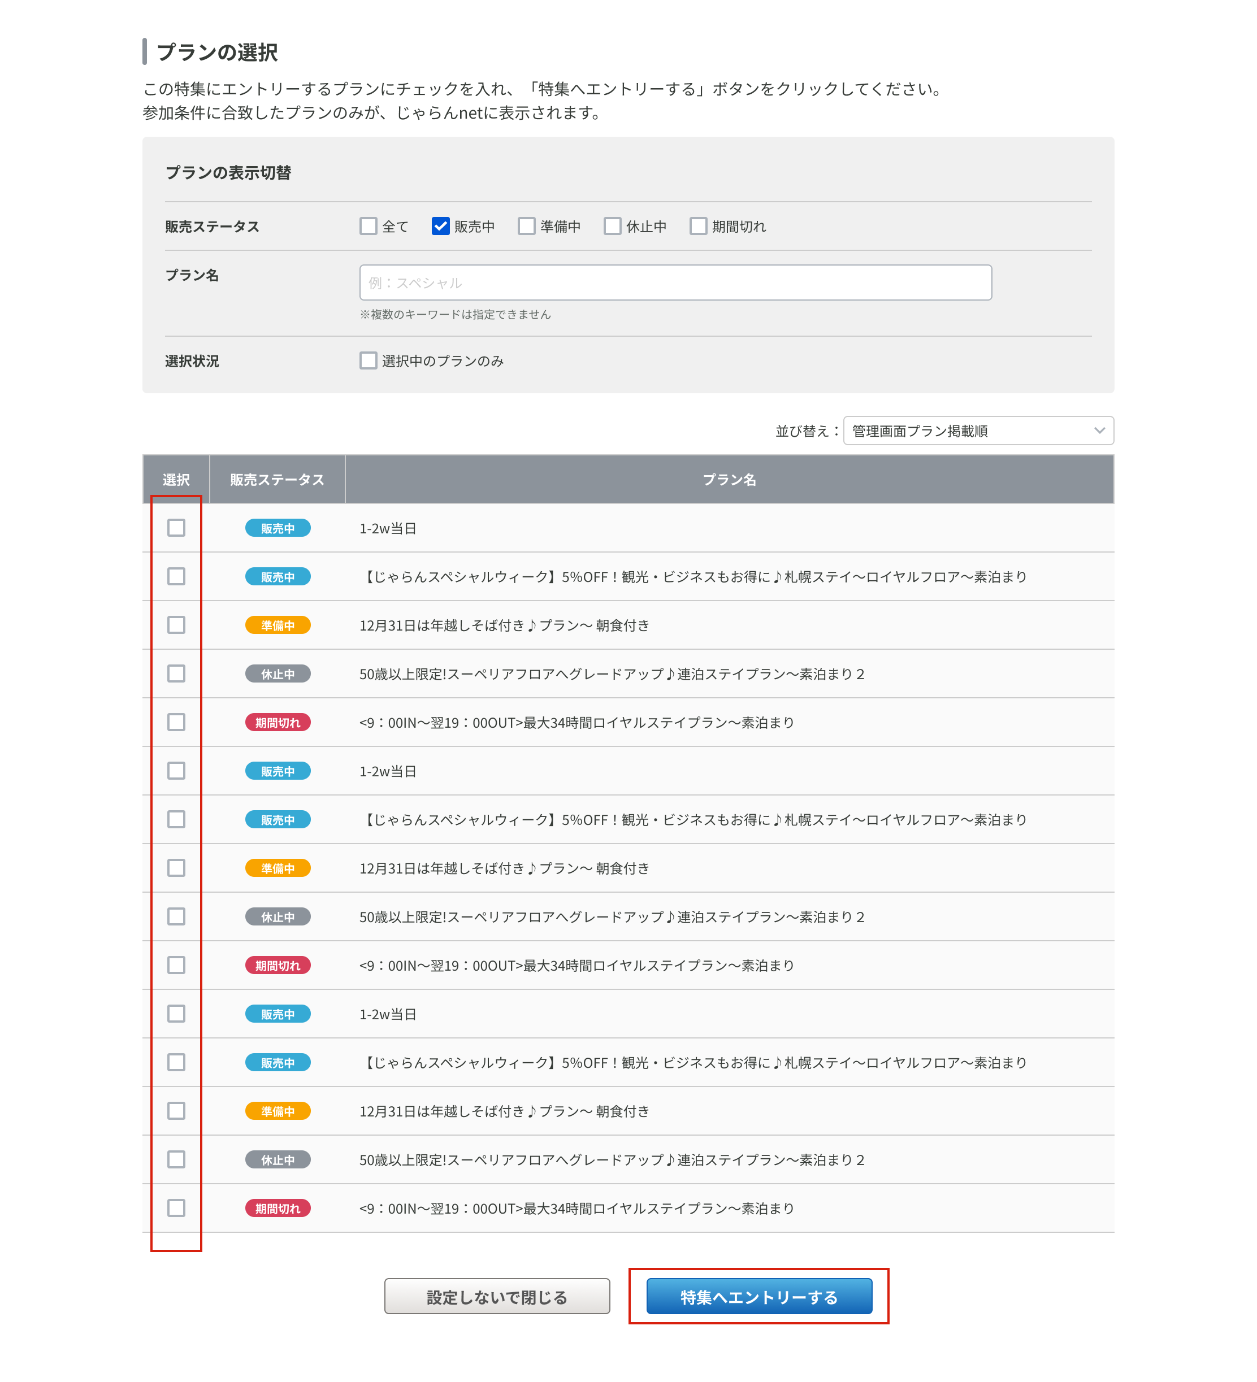The width and height of the screenshot is (1257, 1382).
Task: Check the 全て status filter checkbox
Action: tap(369, 226)
